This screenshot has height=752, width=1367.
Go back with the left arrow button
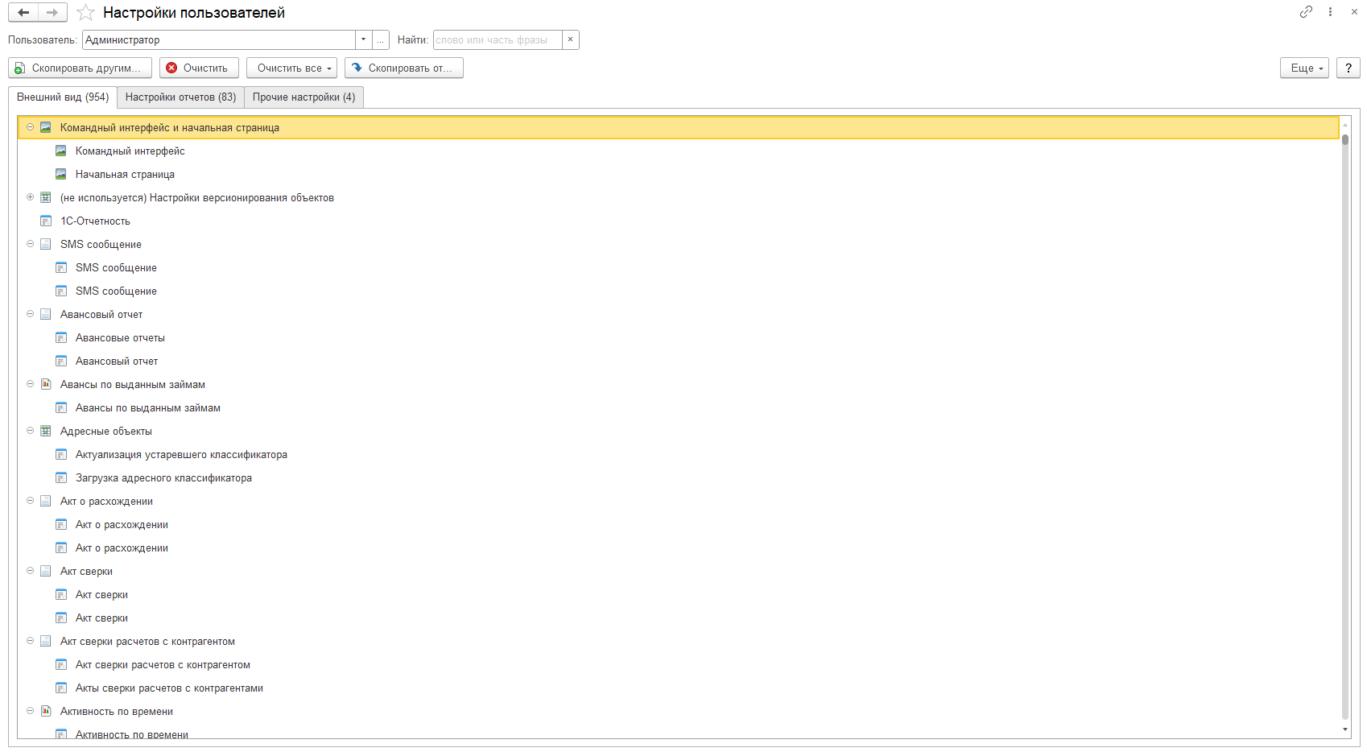coord(23,12)
